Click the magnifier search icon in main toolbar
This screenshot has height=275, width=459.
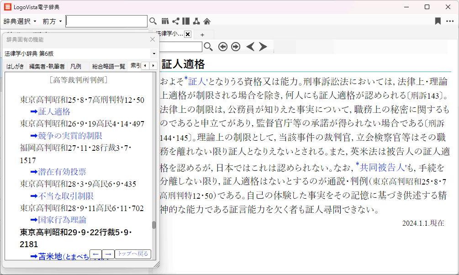(153, 21)
